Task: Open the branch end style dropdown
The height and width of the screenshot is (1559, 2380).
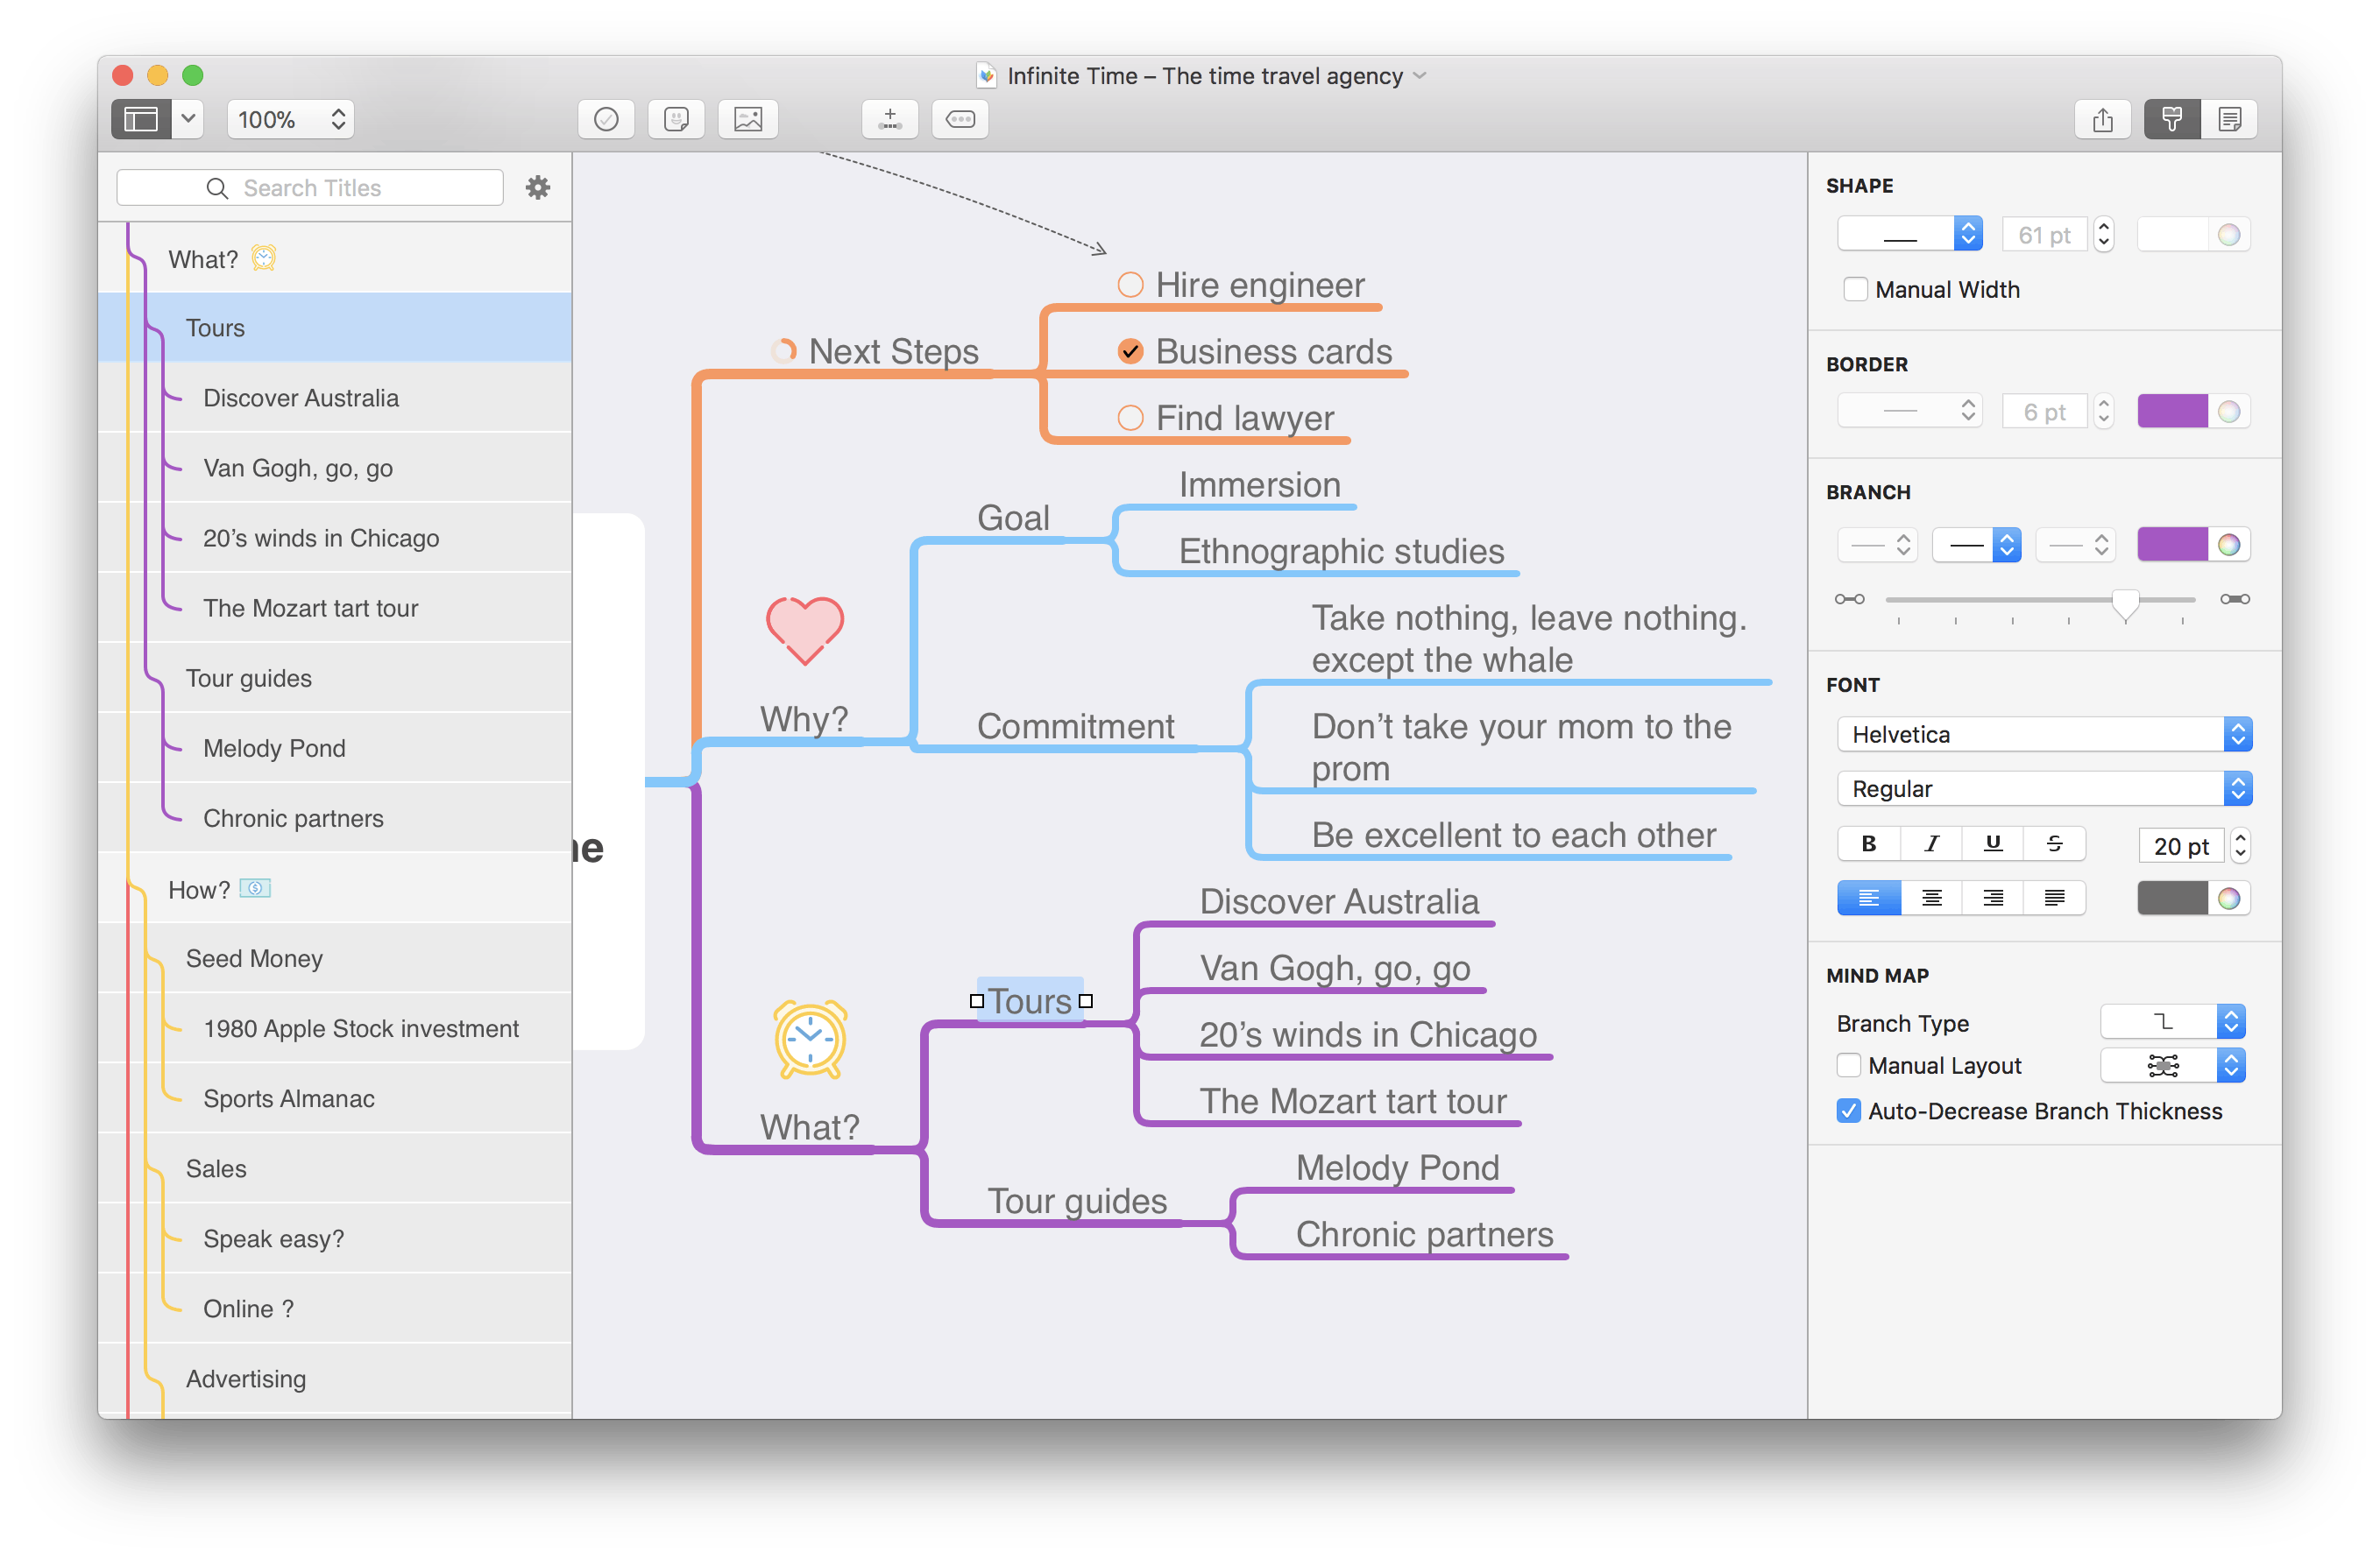Action: [x=2075, y=545]
